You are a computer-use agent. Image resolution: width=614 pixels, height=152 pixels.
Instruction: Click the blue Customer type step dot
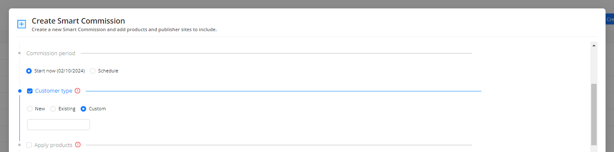coord(19,91)
